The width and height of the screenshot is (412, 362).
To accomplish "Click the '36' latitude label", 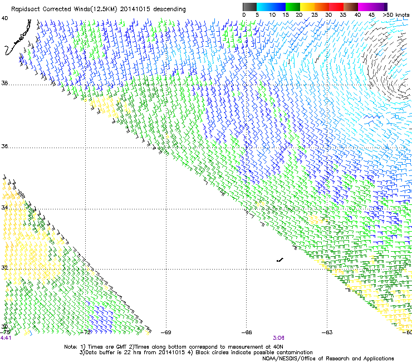I will (4, 146).
